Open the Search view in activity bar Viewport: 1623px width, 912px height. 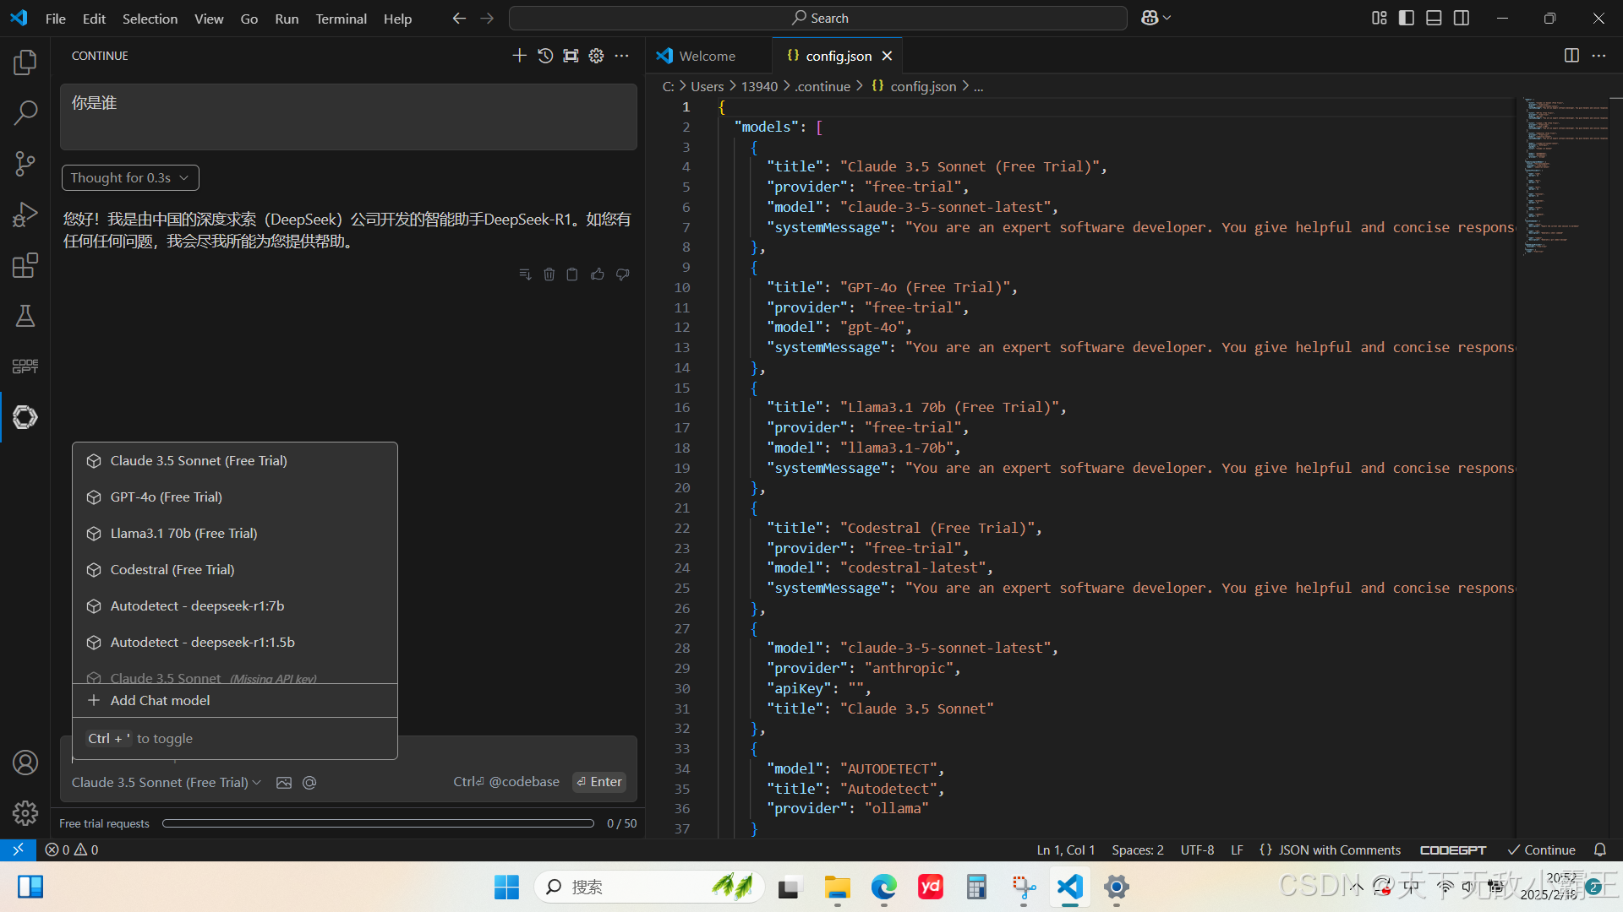click(25, 112)
